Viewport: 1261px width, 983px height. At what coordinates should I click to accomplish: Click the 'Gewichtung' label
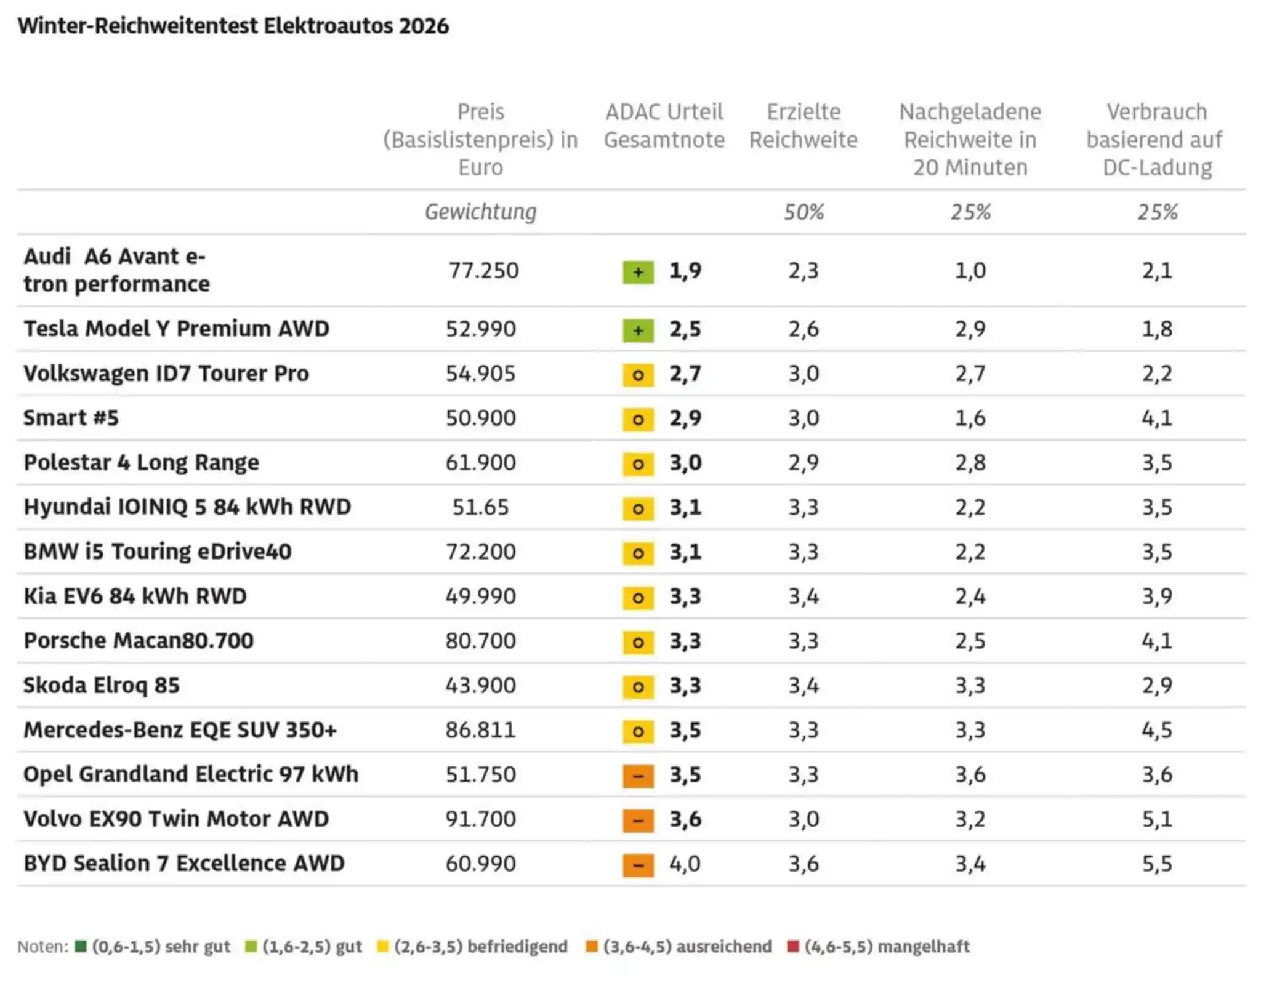click(x=480, y=212)
